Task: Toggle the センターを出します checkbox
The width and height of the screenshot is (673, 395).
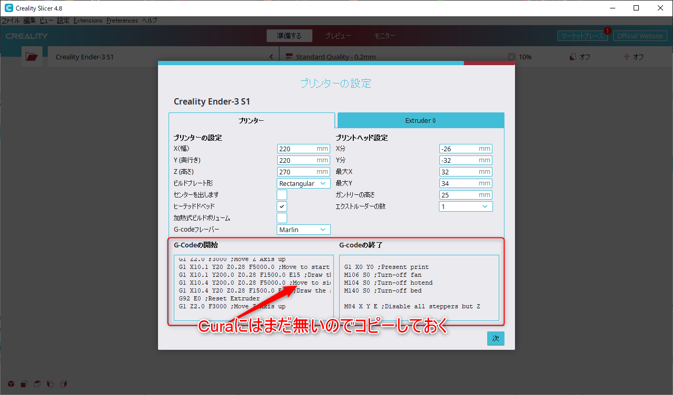Action: (282, 195)
